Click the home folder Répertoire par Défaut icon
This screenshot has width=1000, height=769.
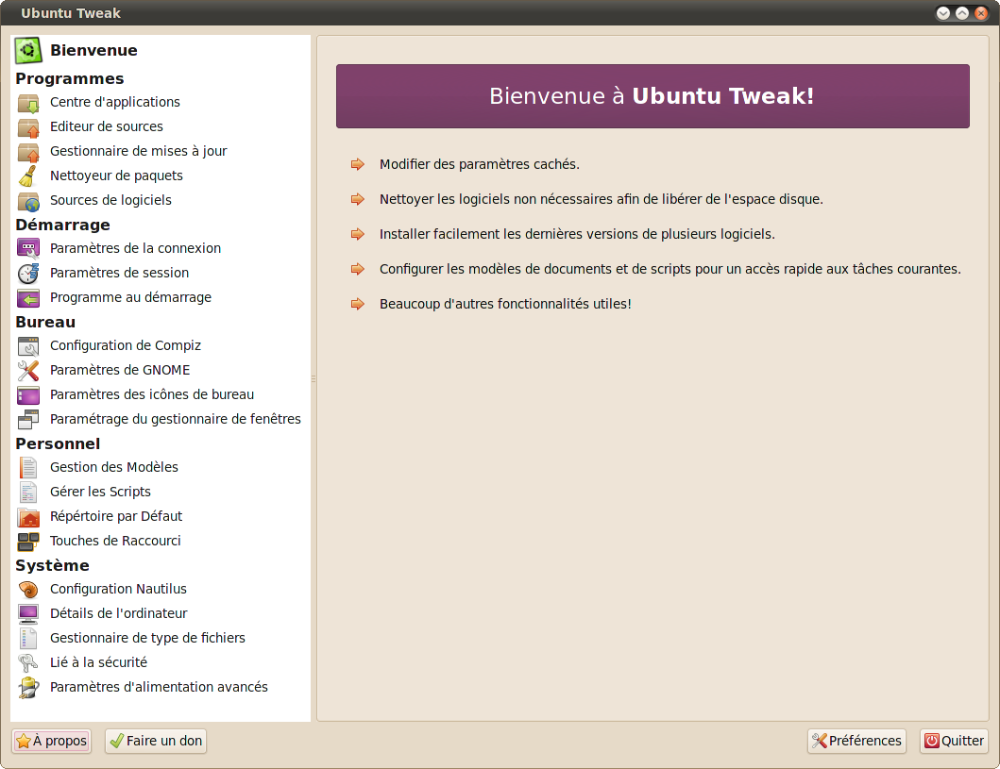(x=28, y=517)
